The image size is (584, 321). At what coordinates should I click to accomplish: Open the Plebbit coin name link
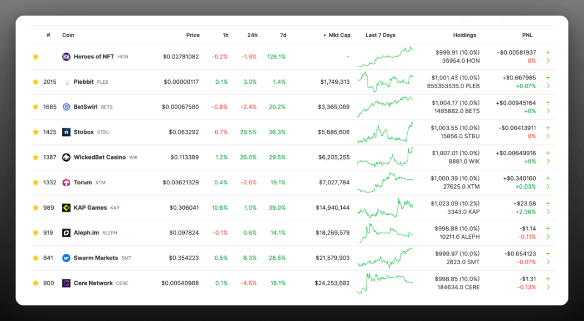pyautogui.click(x=84, y=82)
